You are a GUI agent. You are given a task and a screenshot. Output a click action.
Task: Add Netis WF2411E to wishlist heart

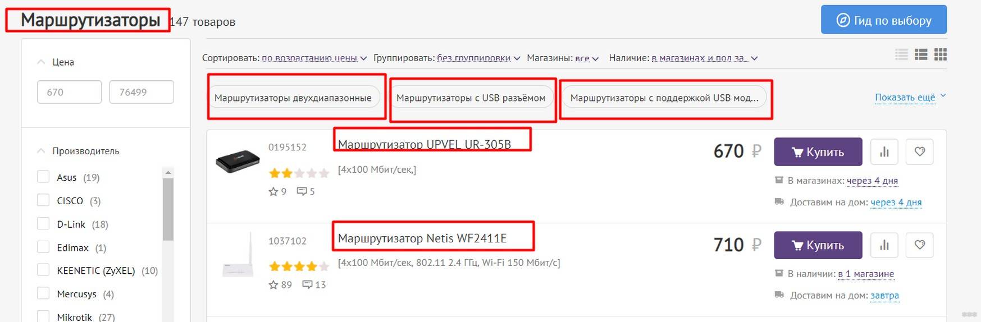point(919,245)
